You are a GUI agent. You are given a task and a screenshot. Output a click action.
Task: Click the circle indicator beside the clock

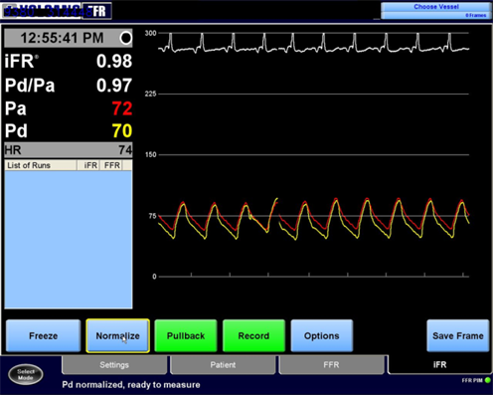[126, 38]
